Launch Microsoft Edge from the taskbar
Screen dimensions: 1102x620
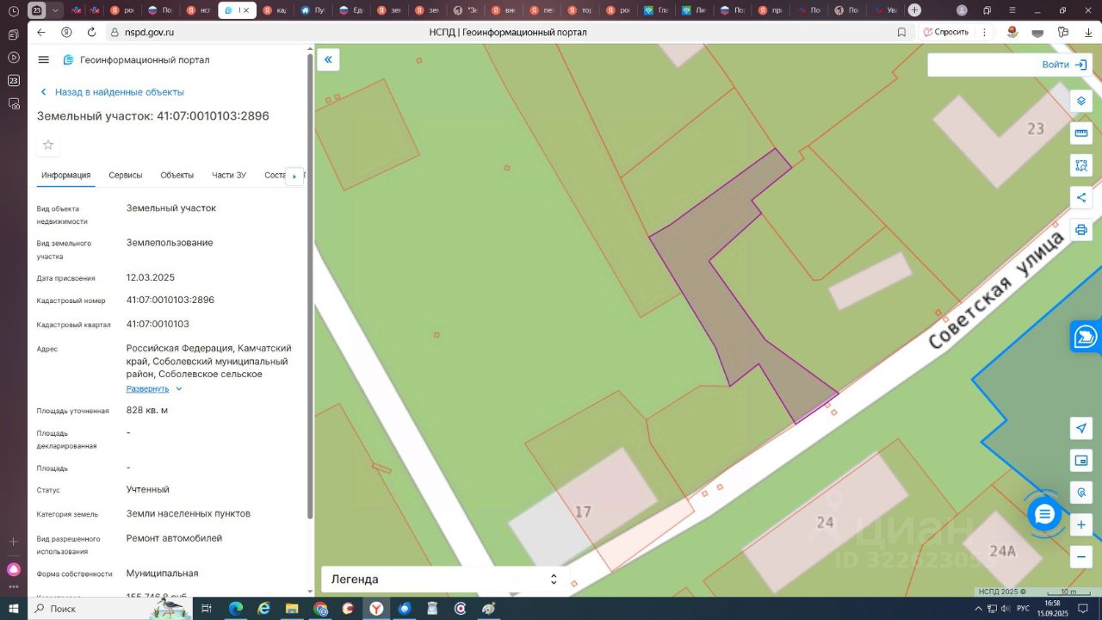[235, 609]
